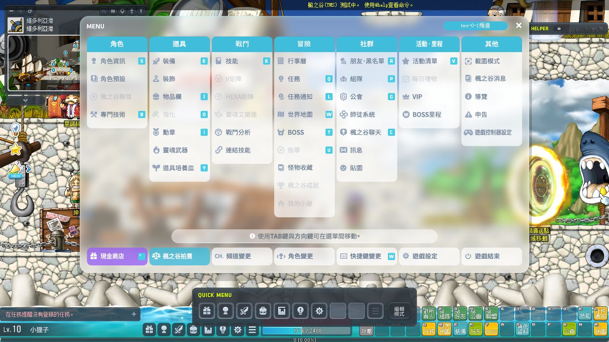The width and height of the screenshot is (609, 342).
Task: Click the world map icon in the minimap toolbar
Action: [x=113, y=11]
